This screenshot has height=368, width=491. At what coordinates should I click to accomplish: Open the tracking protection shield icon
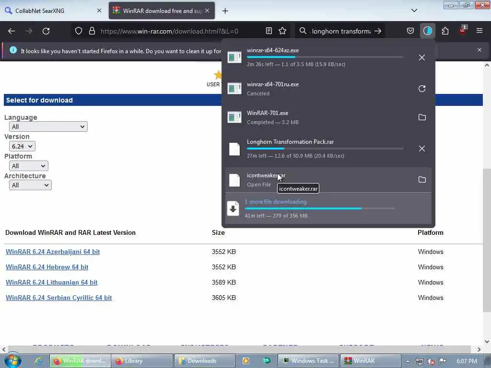pyautogui.click(x=79, y=31)
